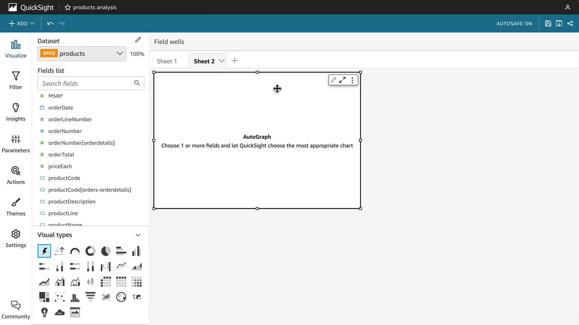Image resolution: width=579 pixels, height=325 pixels.
Task: Click the Search fields input box
Action: click(x=87, y=83)
